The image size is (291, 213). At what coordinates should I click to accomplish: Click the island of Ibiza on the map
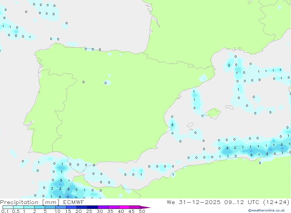(x=190, y=125)
